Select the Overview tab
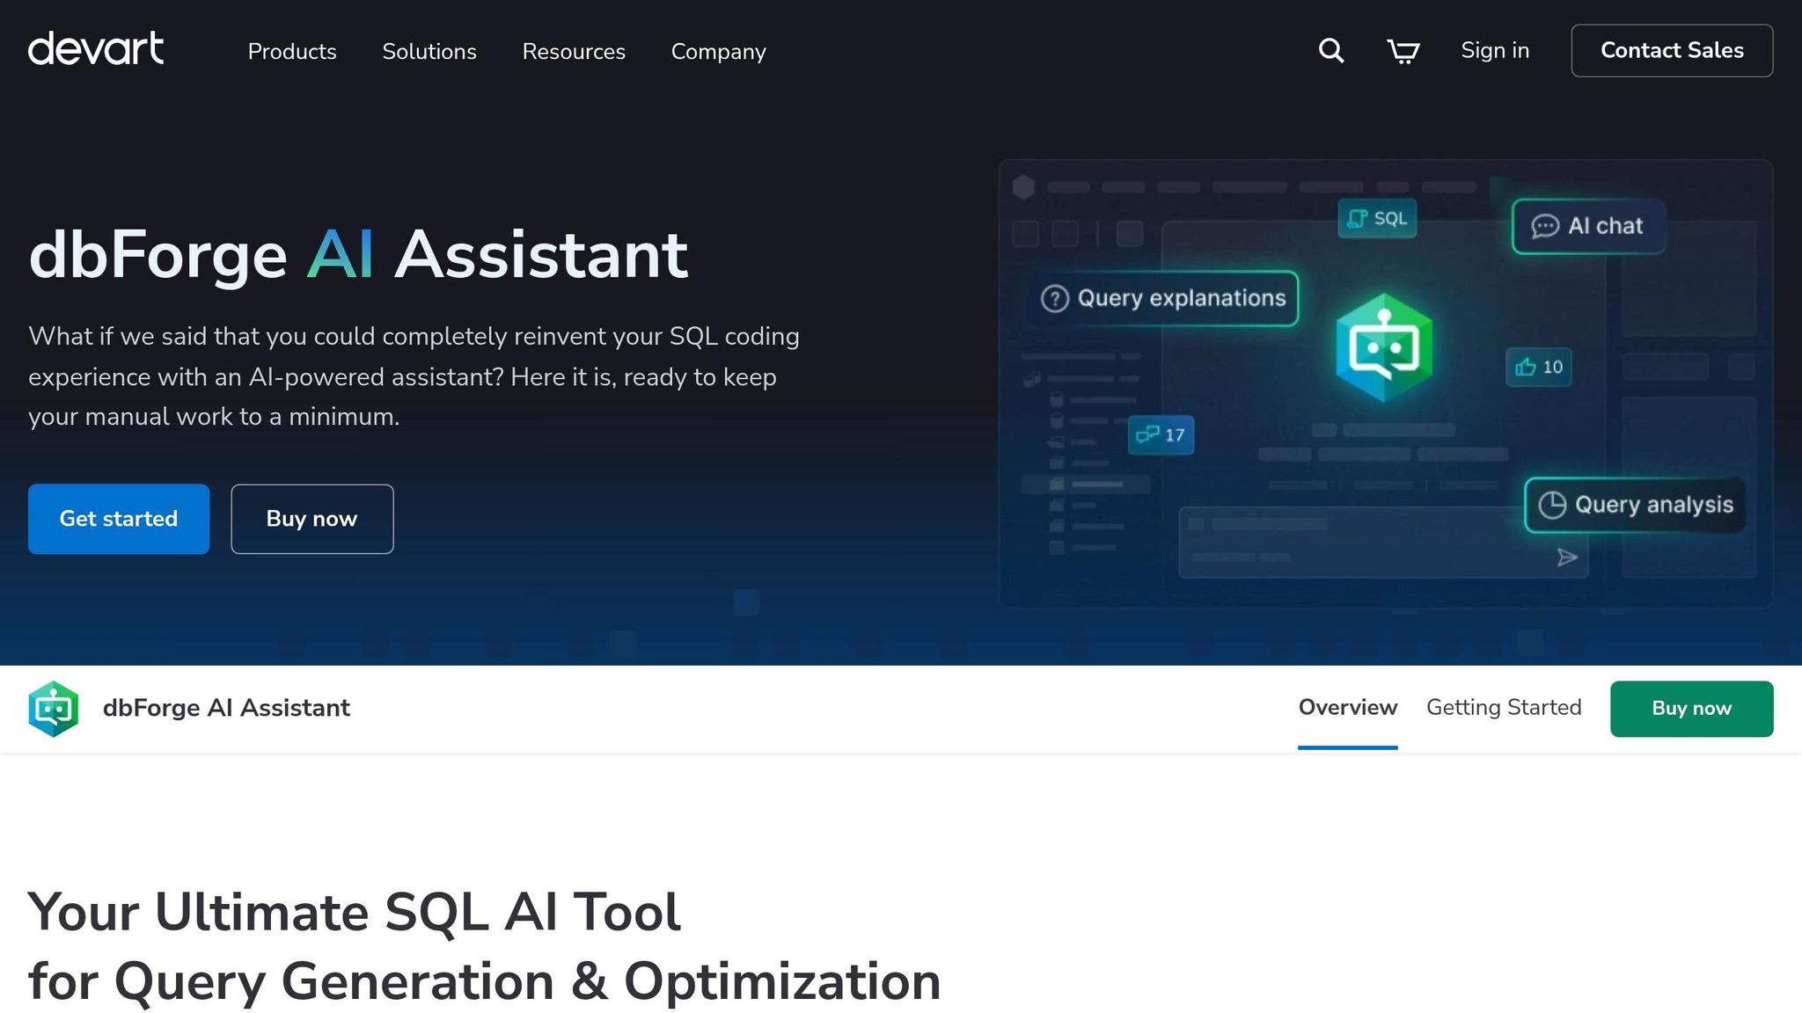1802x1013 pixels. point(1347,708)
